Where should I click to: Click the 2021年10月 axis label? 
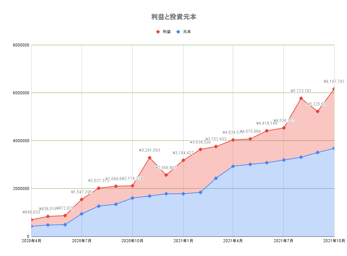[334, 241]
